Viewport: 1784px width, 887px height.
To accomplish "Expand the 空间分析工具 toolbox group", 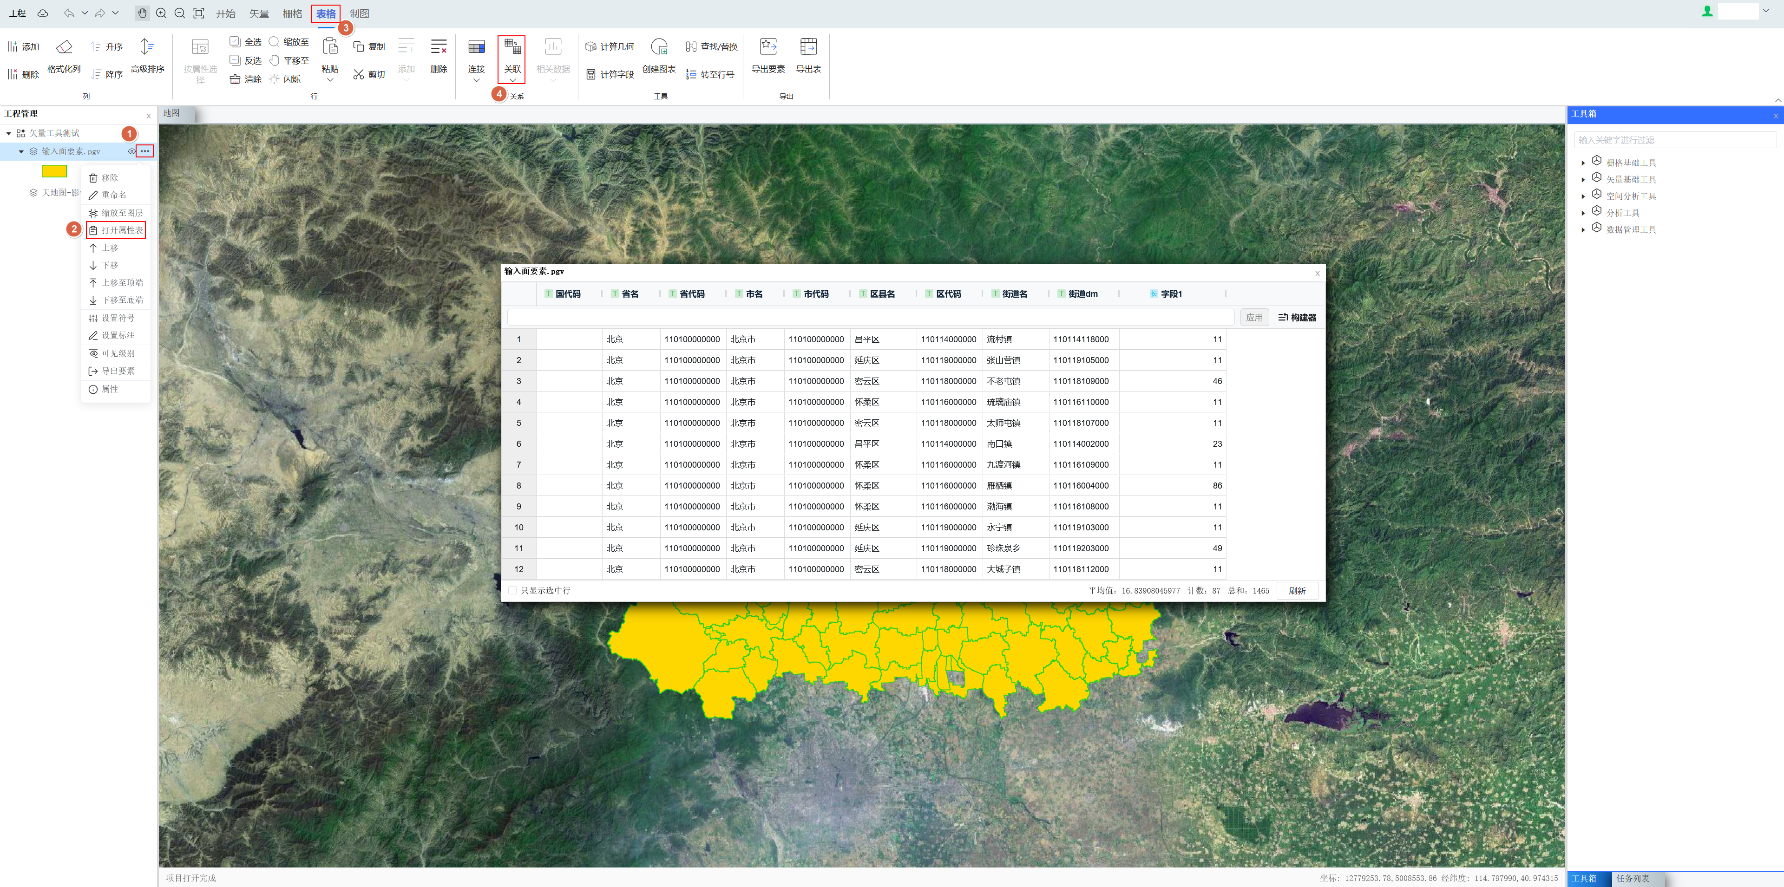I will click(1583, 196).
